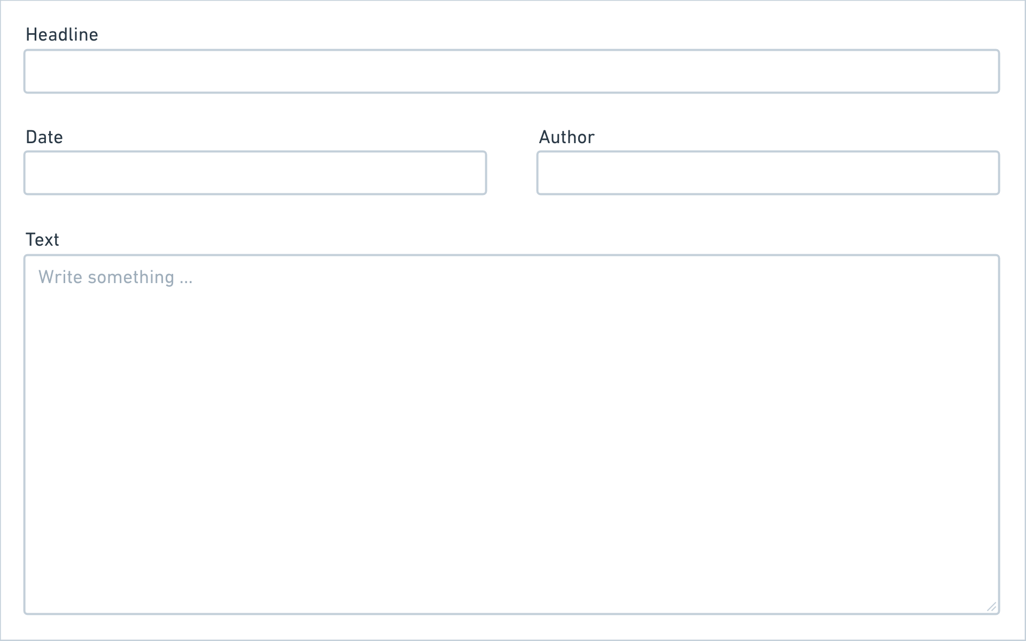Screen dimensions: 1026x641
Task: Set the cursor in the article Text box
Action: coord(511,435)
